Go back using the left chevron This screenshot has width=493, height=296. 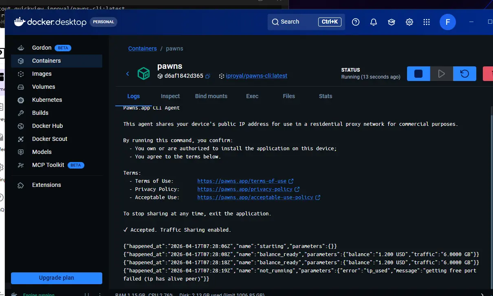[128, 74]
